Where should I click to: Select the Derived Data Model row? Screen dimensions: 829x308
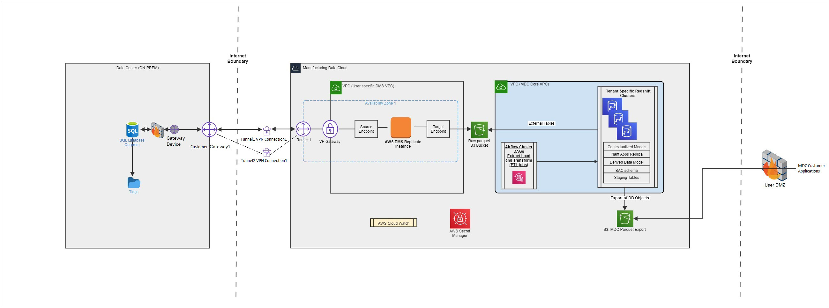[627, 162]
